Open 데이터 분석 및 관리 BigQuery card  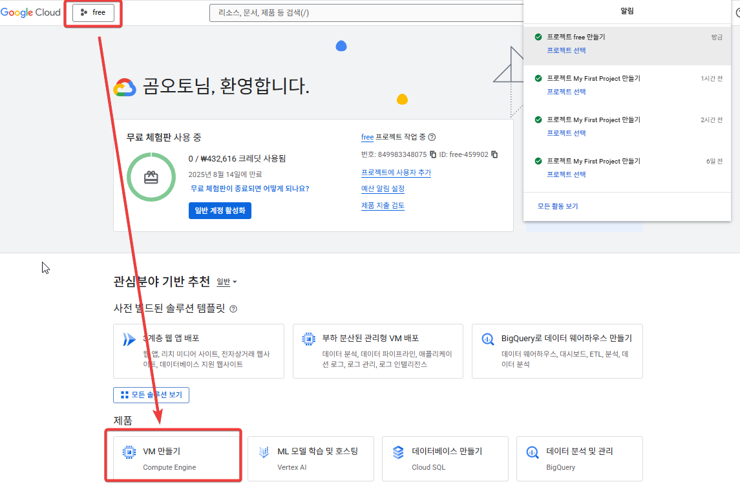click(579, 458)
